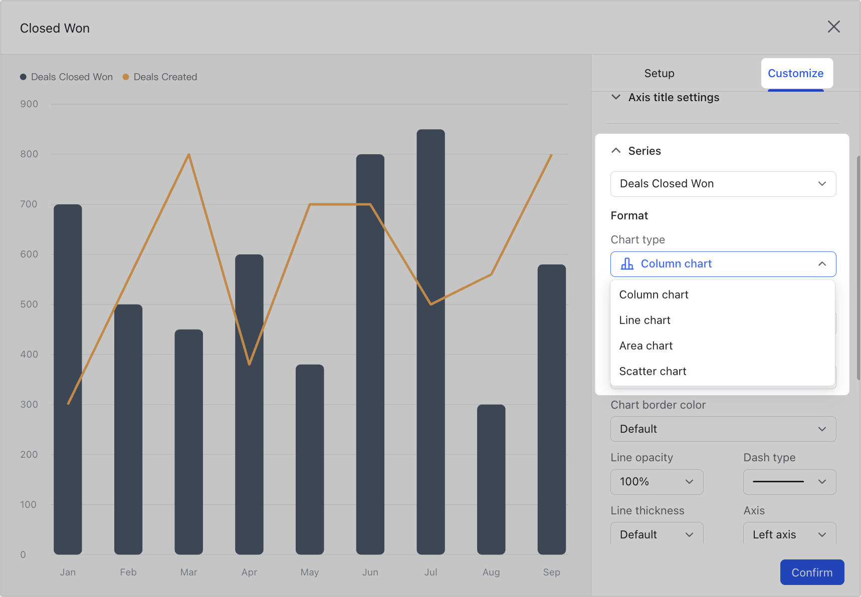Toggle Deals Created legend dot
This screenshot has width=861, height=597.
(126, 77)
